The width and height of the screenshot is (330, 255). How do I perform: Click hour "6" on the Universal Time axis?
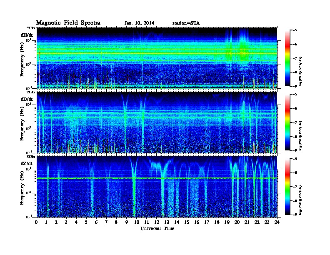coord(96,222)
